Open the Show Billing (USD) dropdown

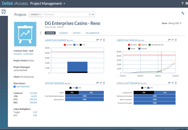175,23
